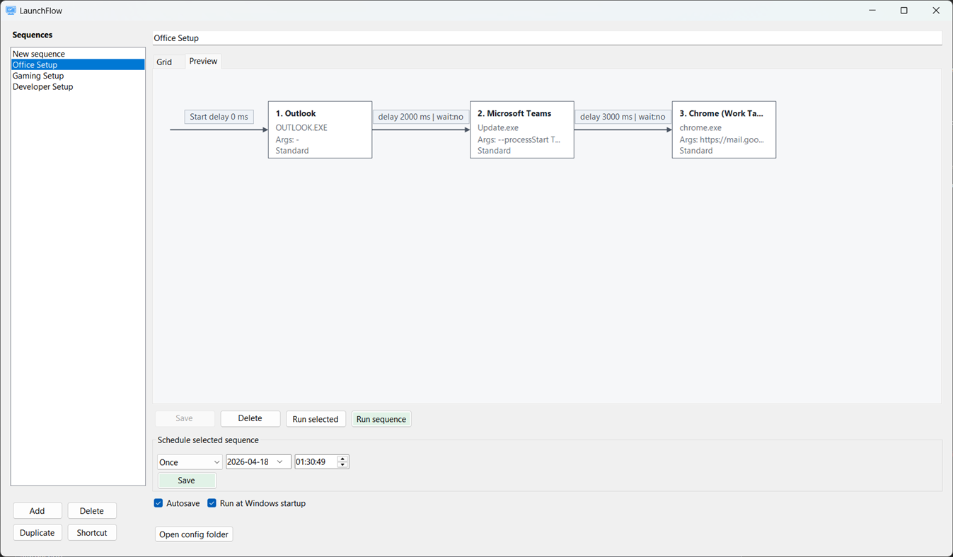
Task: Duplicate the selected sequence
Action: (x=37, y=533)
